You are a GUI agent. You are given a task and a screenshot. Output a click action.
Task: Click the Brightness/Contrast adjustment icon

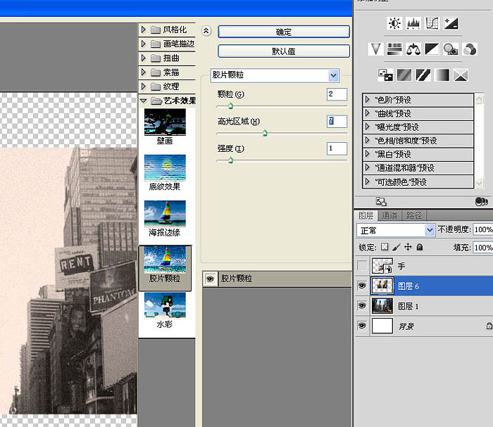394,24
